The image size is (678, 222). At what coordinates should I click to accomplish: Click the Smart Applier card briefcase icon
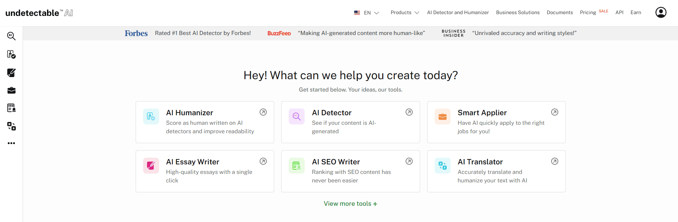click(x=442, y=116)
